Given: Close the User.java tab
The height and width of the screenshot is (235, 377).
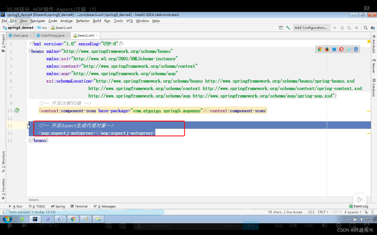Looking at the screenshot, I should pyautogui.click(x=31, y=36).
